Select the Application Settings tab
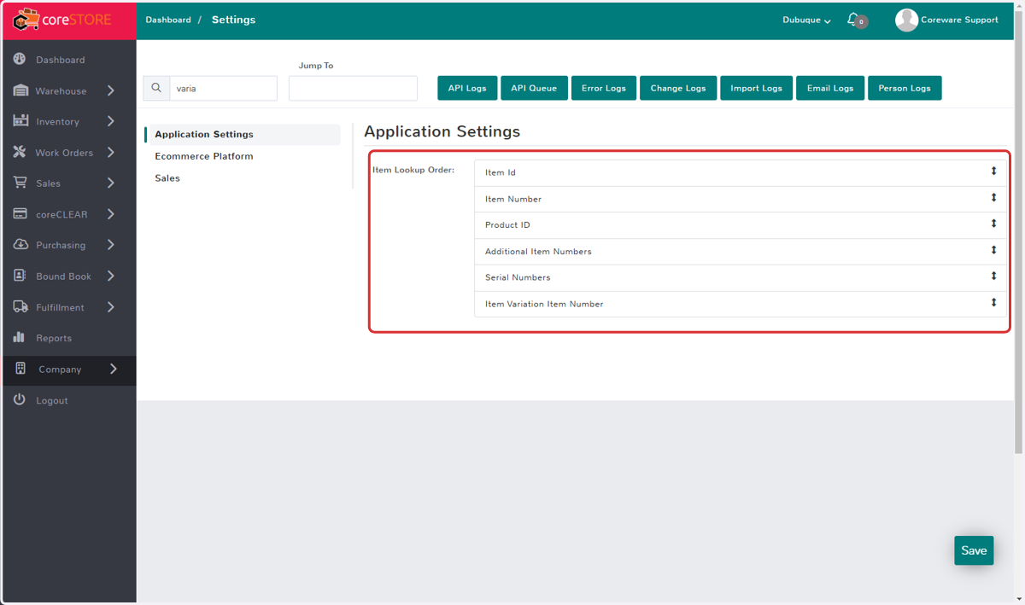1025x605 pixels. (243, 134)
